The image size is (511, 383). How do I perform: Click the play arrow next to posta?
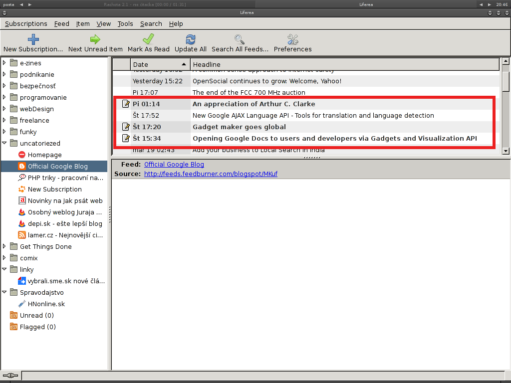coord(30,4)
